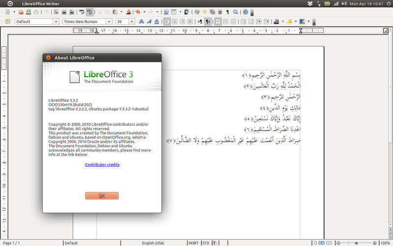
Task: Click the Document as E-mail icon
Action: pos(36,12)
